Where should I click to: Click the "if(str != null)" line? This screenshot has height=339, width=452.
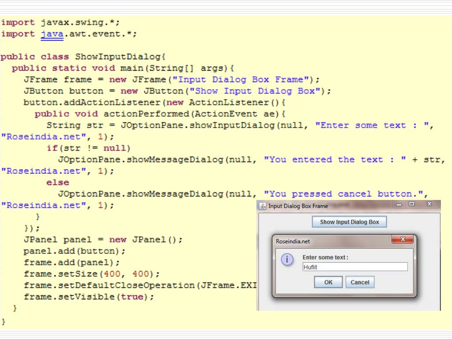[88, 148]
